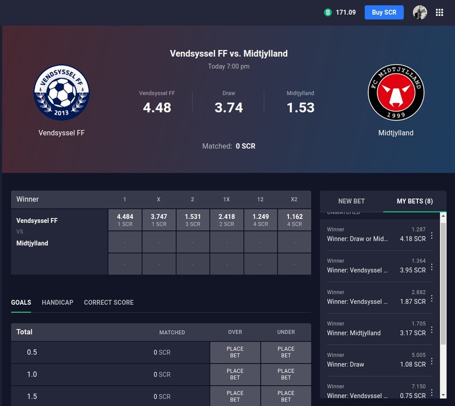
Task: Select odds 3.747 for draw X
Action: pos(159,220)
